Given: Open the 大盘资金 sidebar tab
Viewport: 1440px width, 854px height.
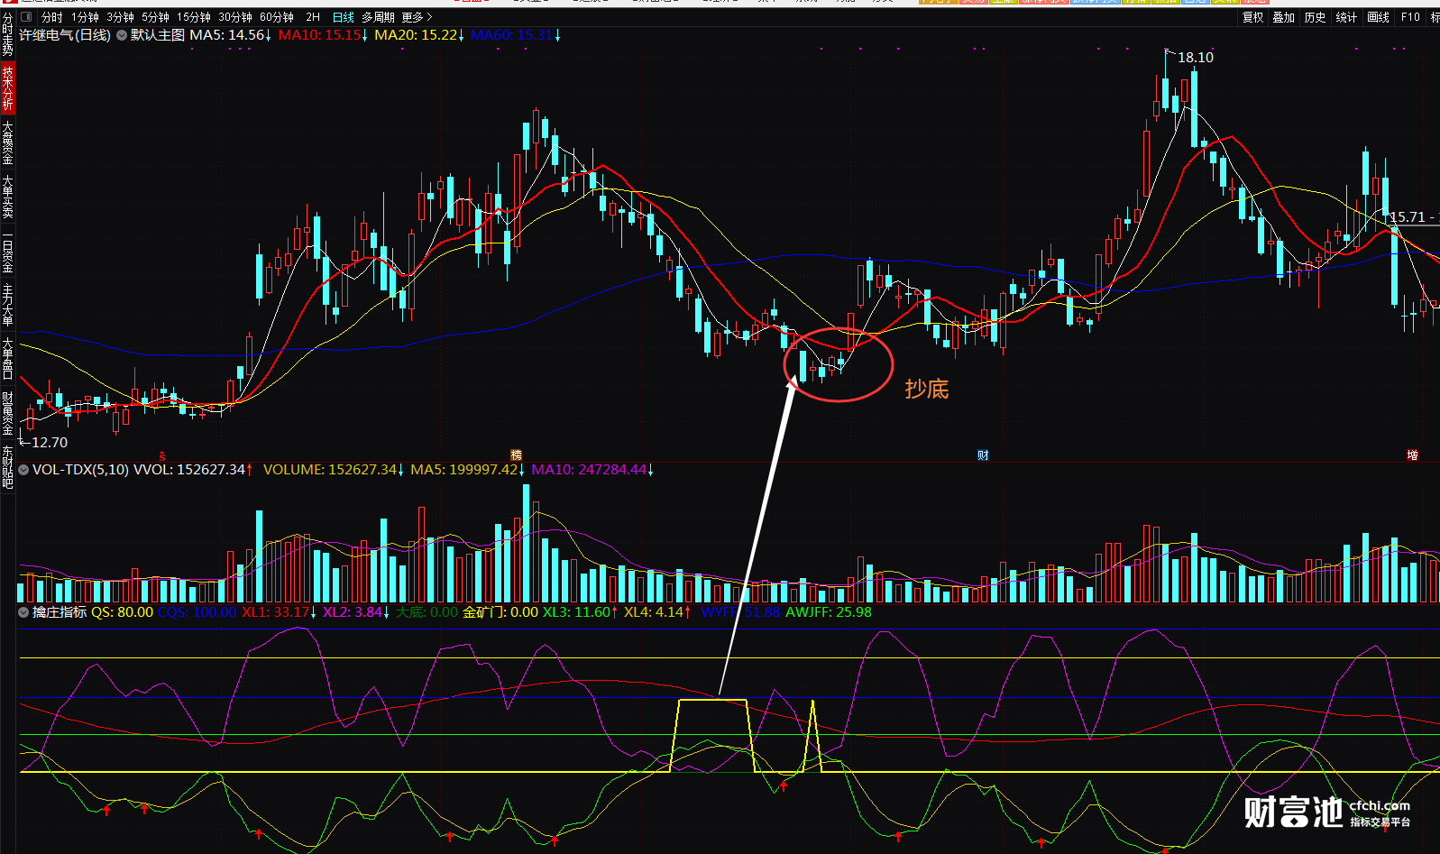Looking at the screenshot, I should pos(7,142).
